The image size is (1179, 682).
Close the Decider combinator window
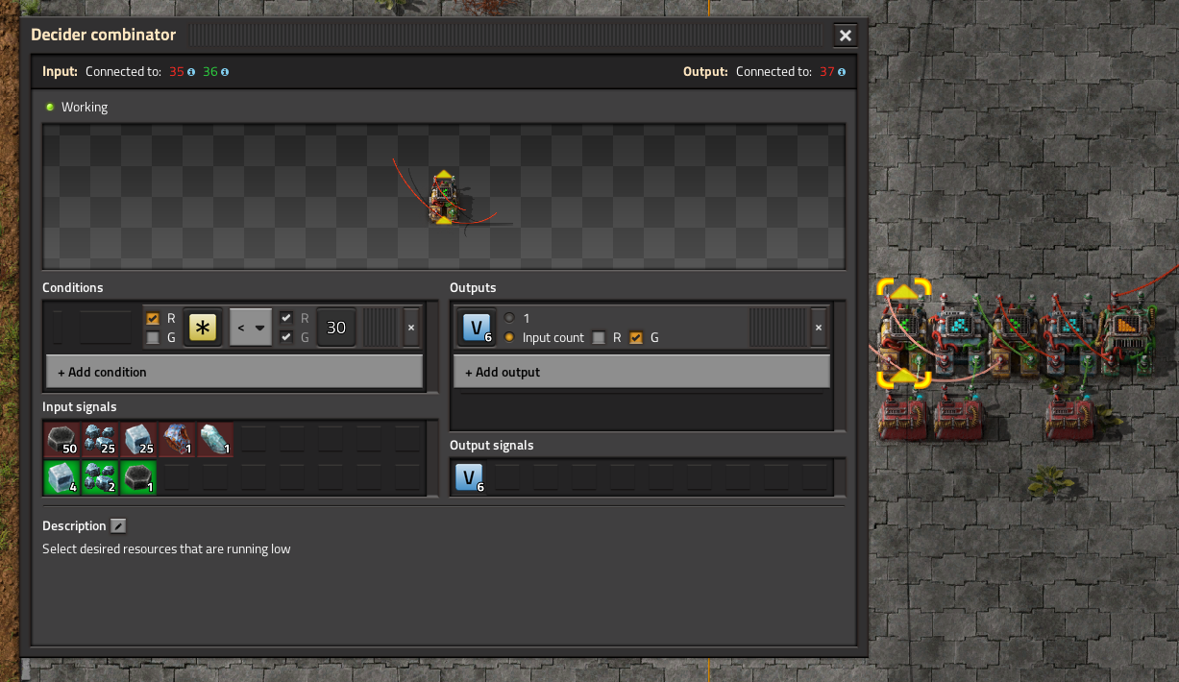846,36
